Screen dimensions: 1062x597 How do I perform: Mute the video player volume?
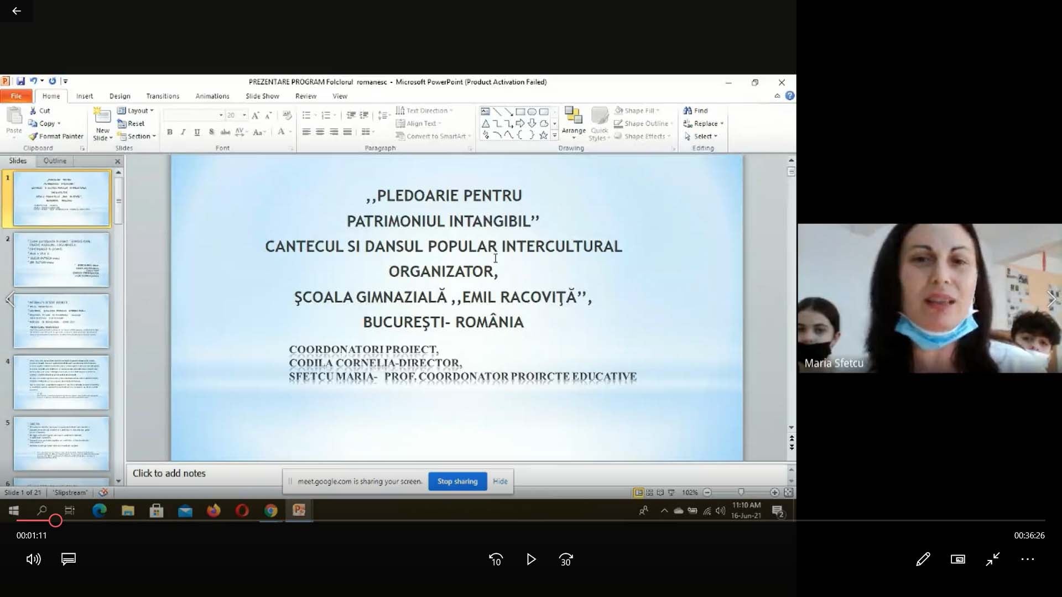tap(33, 559)
